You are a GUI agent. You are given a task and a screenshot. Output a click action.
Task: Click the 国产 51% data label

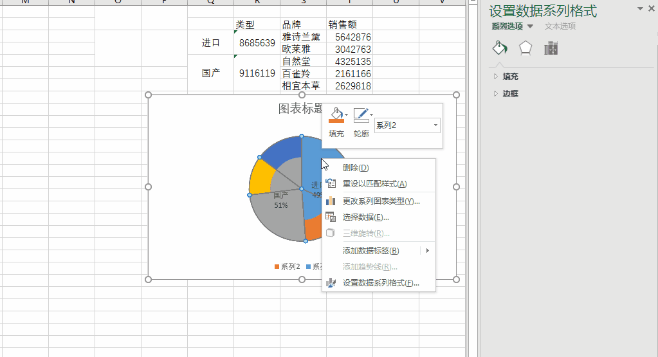click(280, 200)
